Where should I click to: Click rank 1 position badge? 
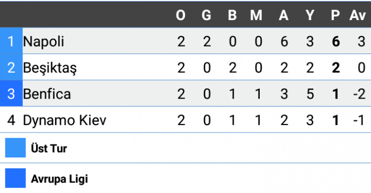11,41
